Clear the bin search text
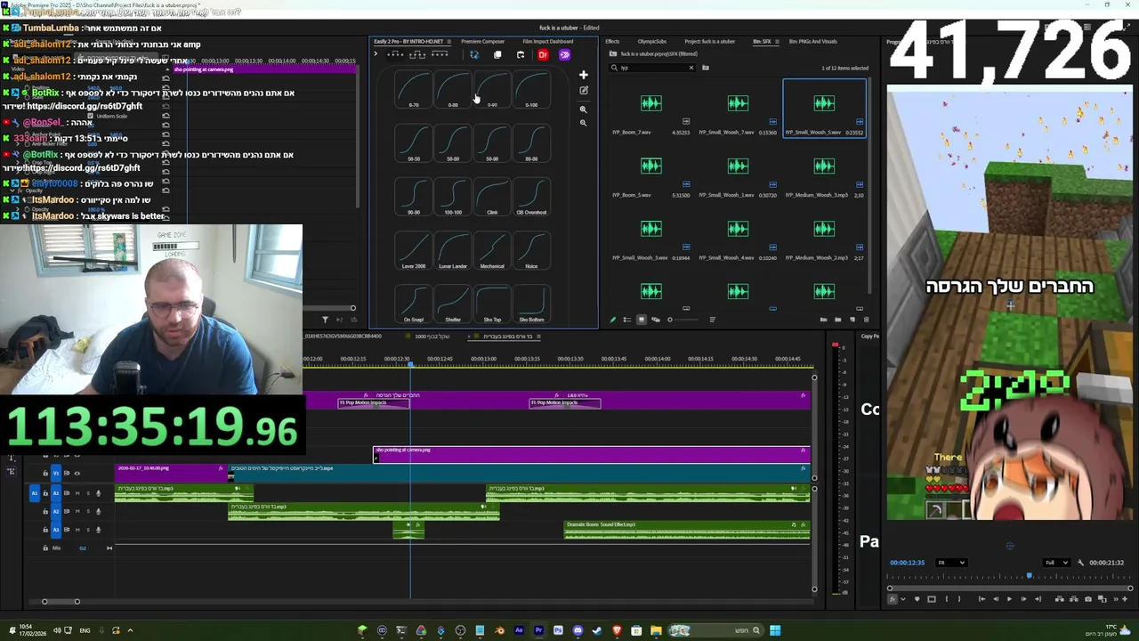Image resolution: width=1139 pixels, height=641 pixels. 691,68
